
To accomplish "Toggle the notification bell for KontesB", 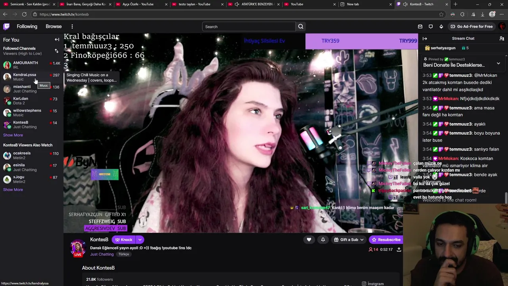I will click(323, 240).
